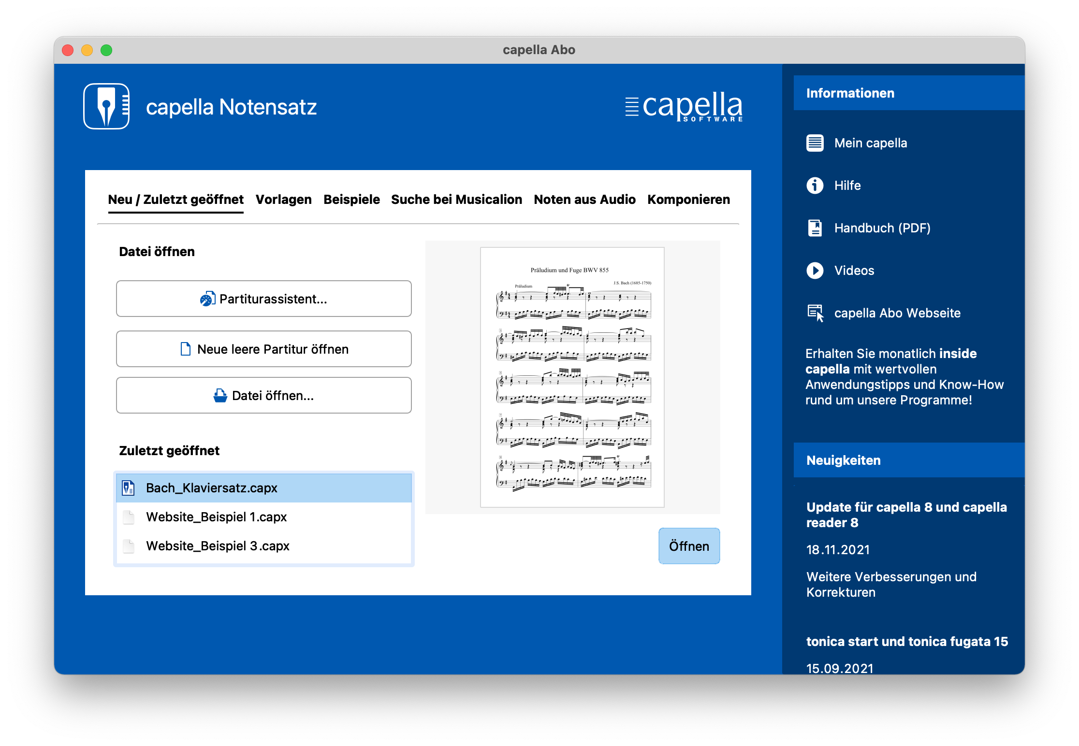
Task: Select Bach_Klaviersatz.capx in recent files
Action: [x=264, y=488]
